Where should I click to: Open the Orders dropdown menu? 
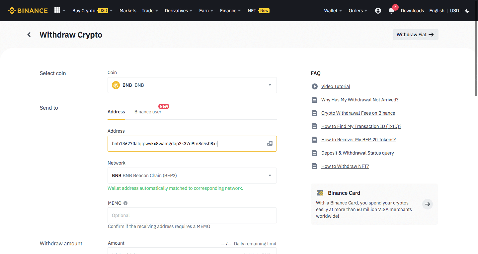[x=358, y=11]
